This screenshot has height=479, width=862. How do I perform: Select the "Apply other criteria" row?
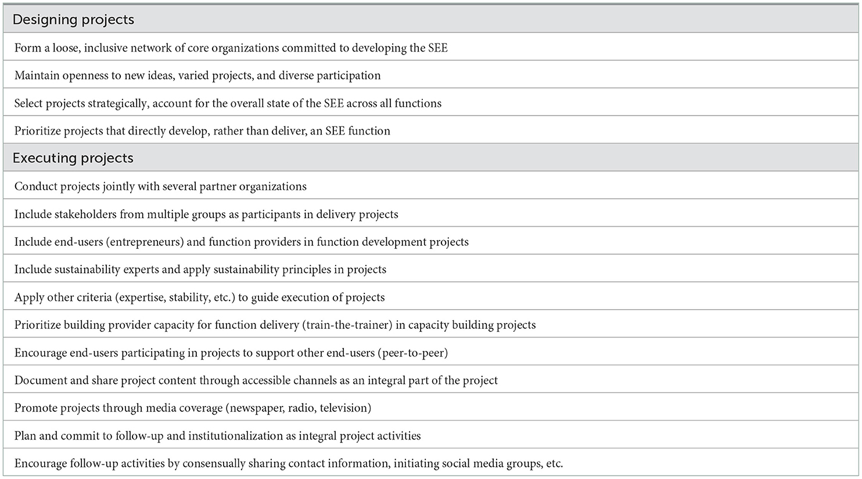(199, 297)
